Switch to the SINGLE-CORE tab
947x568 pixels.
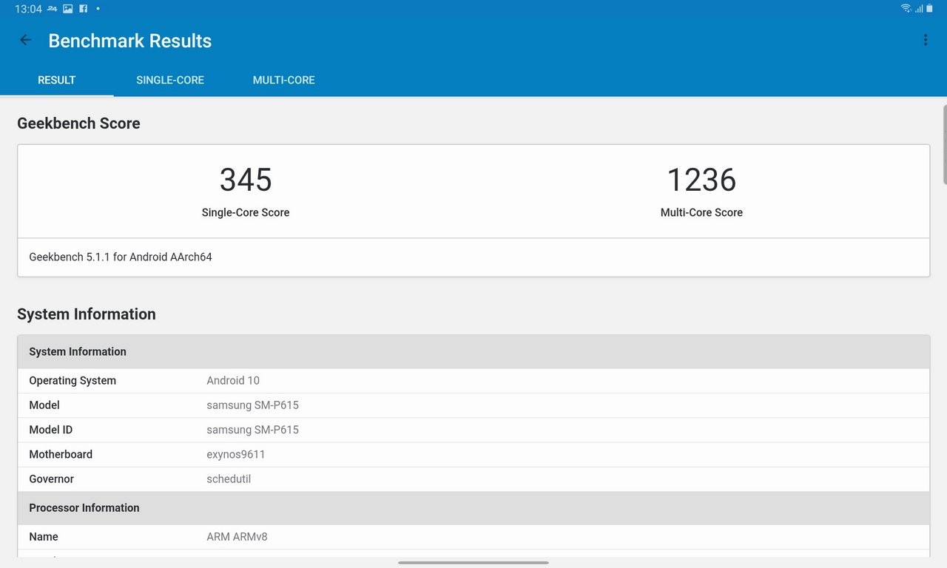[170, 80]
